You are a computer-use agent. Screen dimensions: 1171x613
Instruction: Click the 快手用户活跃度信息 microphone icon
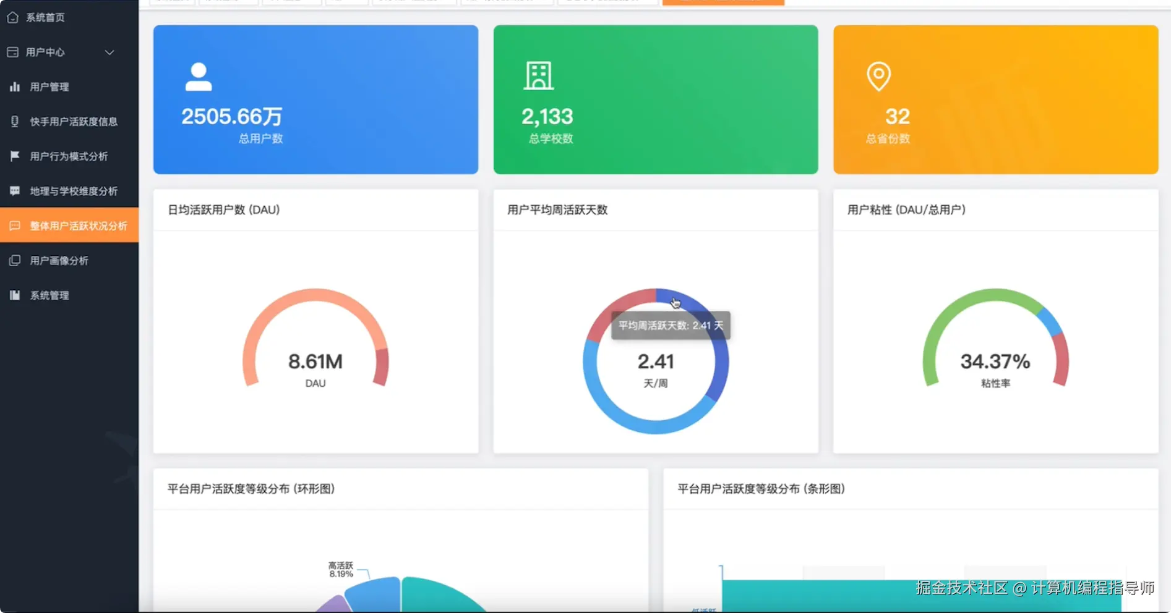tap(14, 121)
